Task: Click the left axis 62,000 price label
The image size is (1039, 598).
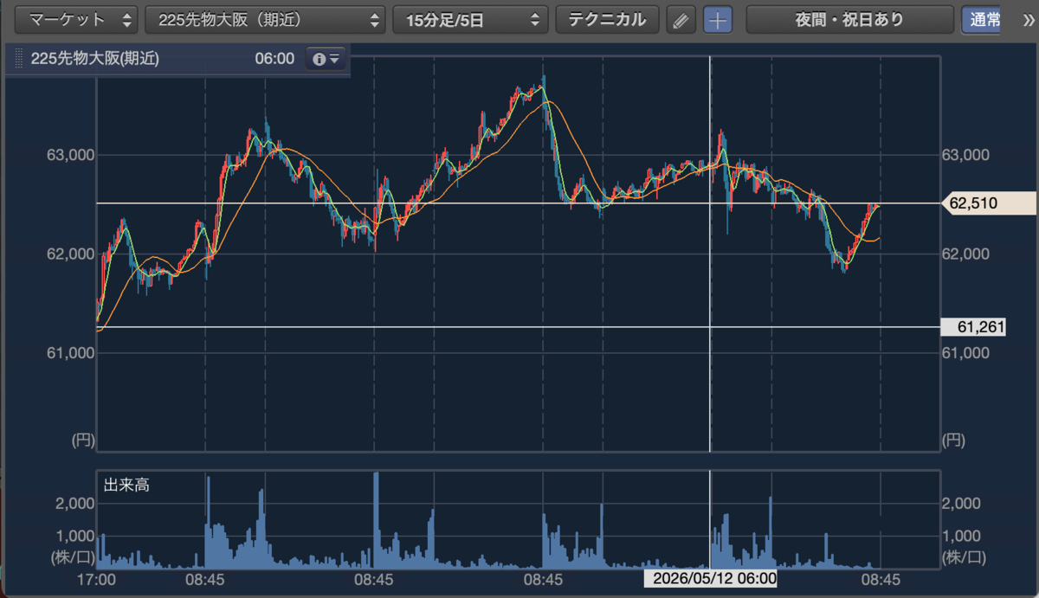Action: (x=69, y=254)
